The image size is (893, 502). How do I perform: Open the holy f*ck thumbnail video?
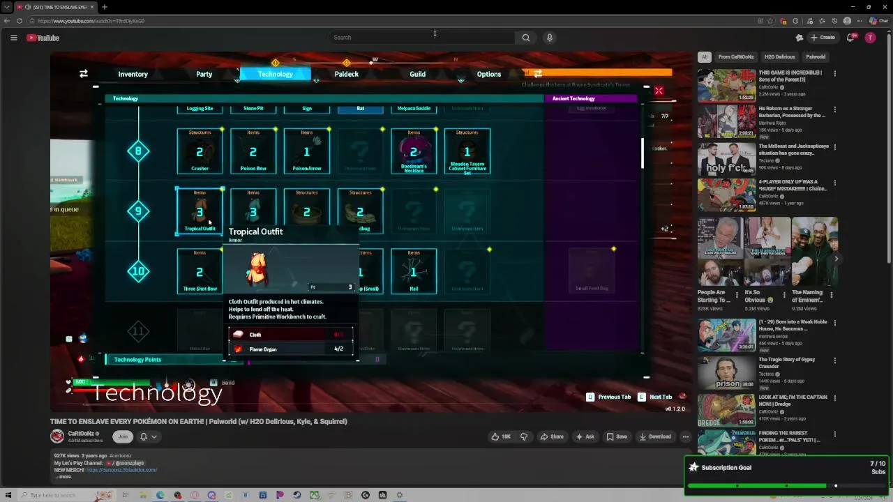[726, 159]
